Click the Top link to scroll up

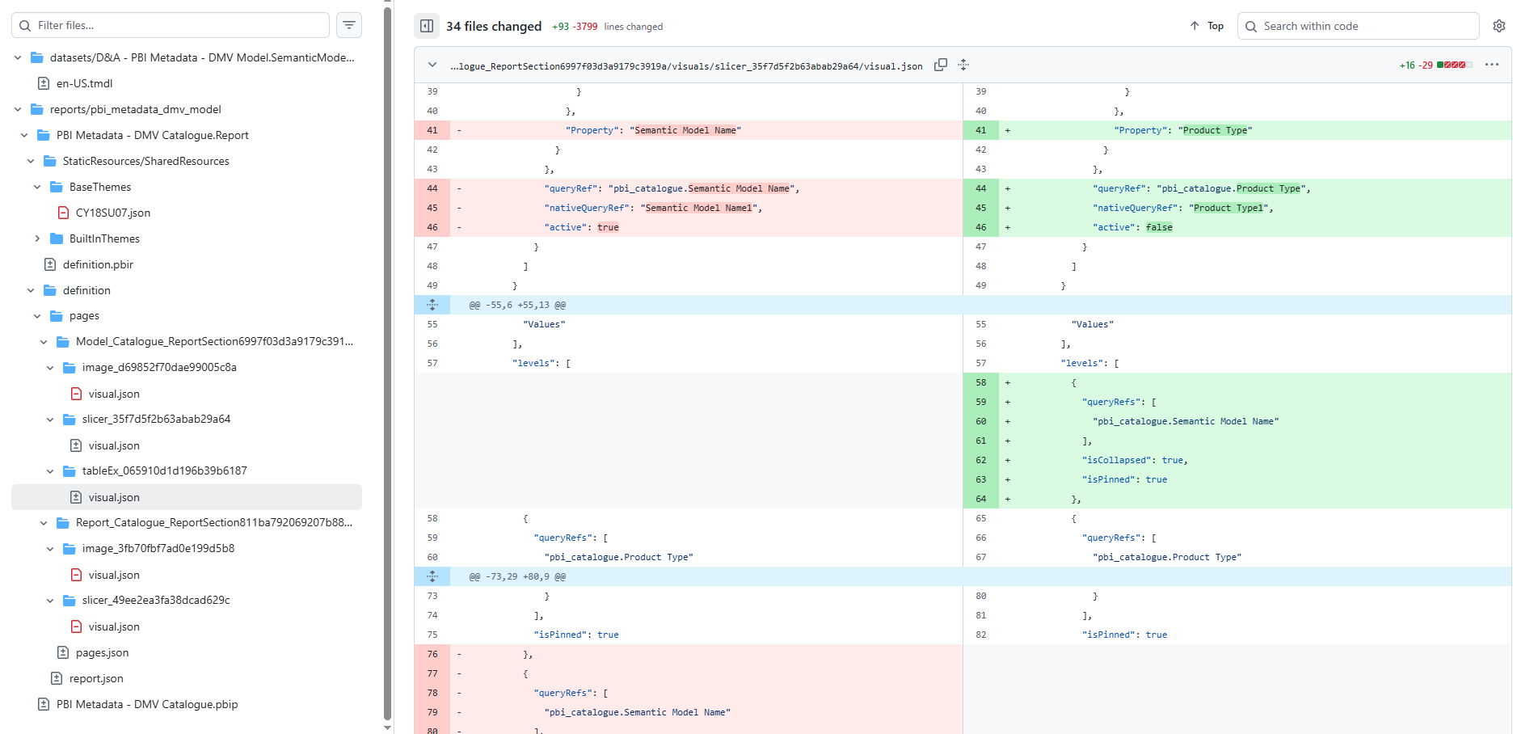click(1206, 25)
